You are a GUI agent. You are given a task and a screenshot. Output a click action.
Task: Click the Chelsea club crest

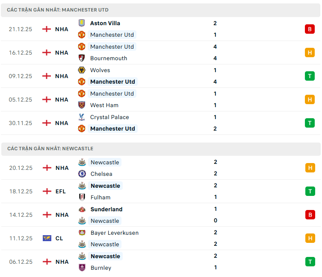coord(82,174)
